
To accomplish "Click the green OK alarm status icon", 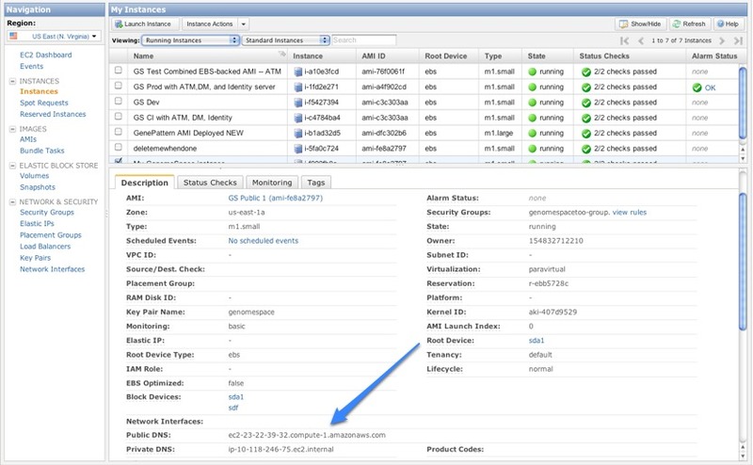I will (697, 87).
